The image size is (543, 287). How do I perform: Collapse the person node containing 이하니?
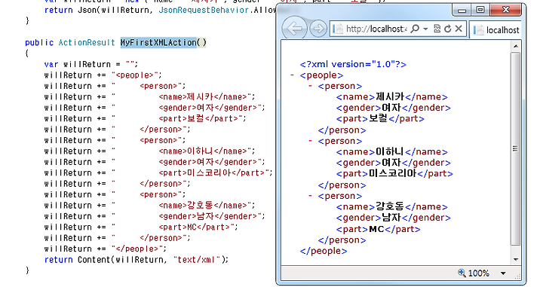[x=310, y=141]
